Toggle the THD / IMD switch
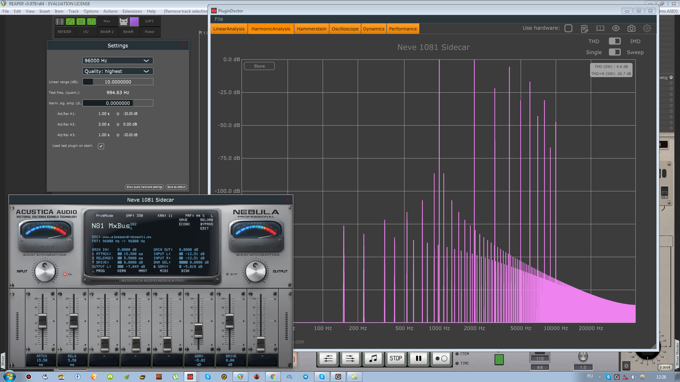The width and height of the screenshot is (680, 382). click(x=614, y=41)
